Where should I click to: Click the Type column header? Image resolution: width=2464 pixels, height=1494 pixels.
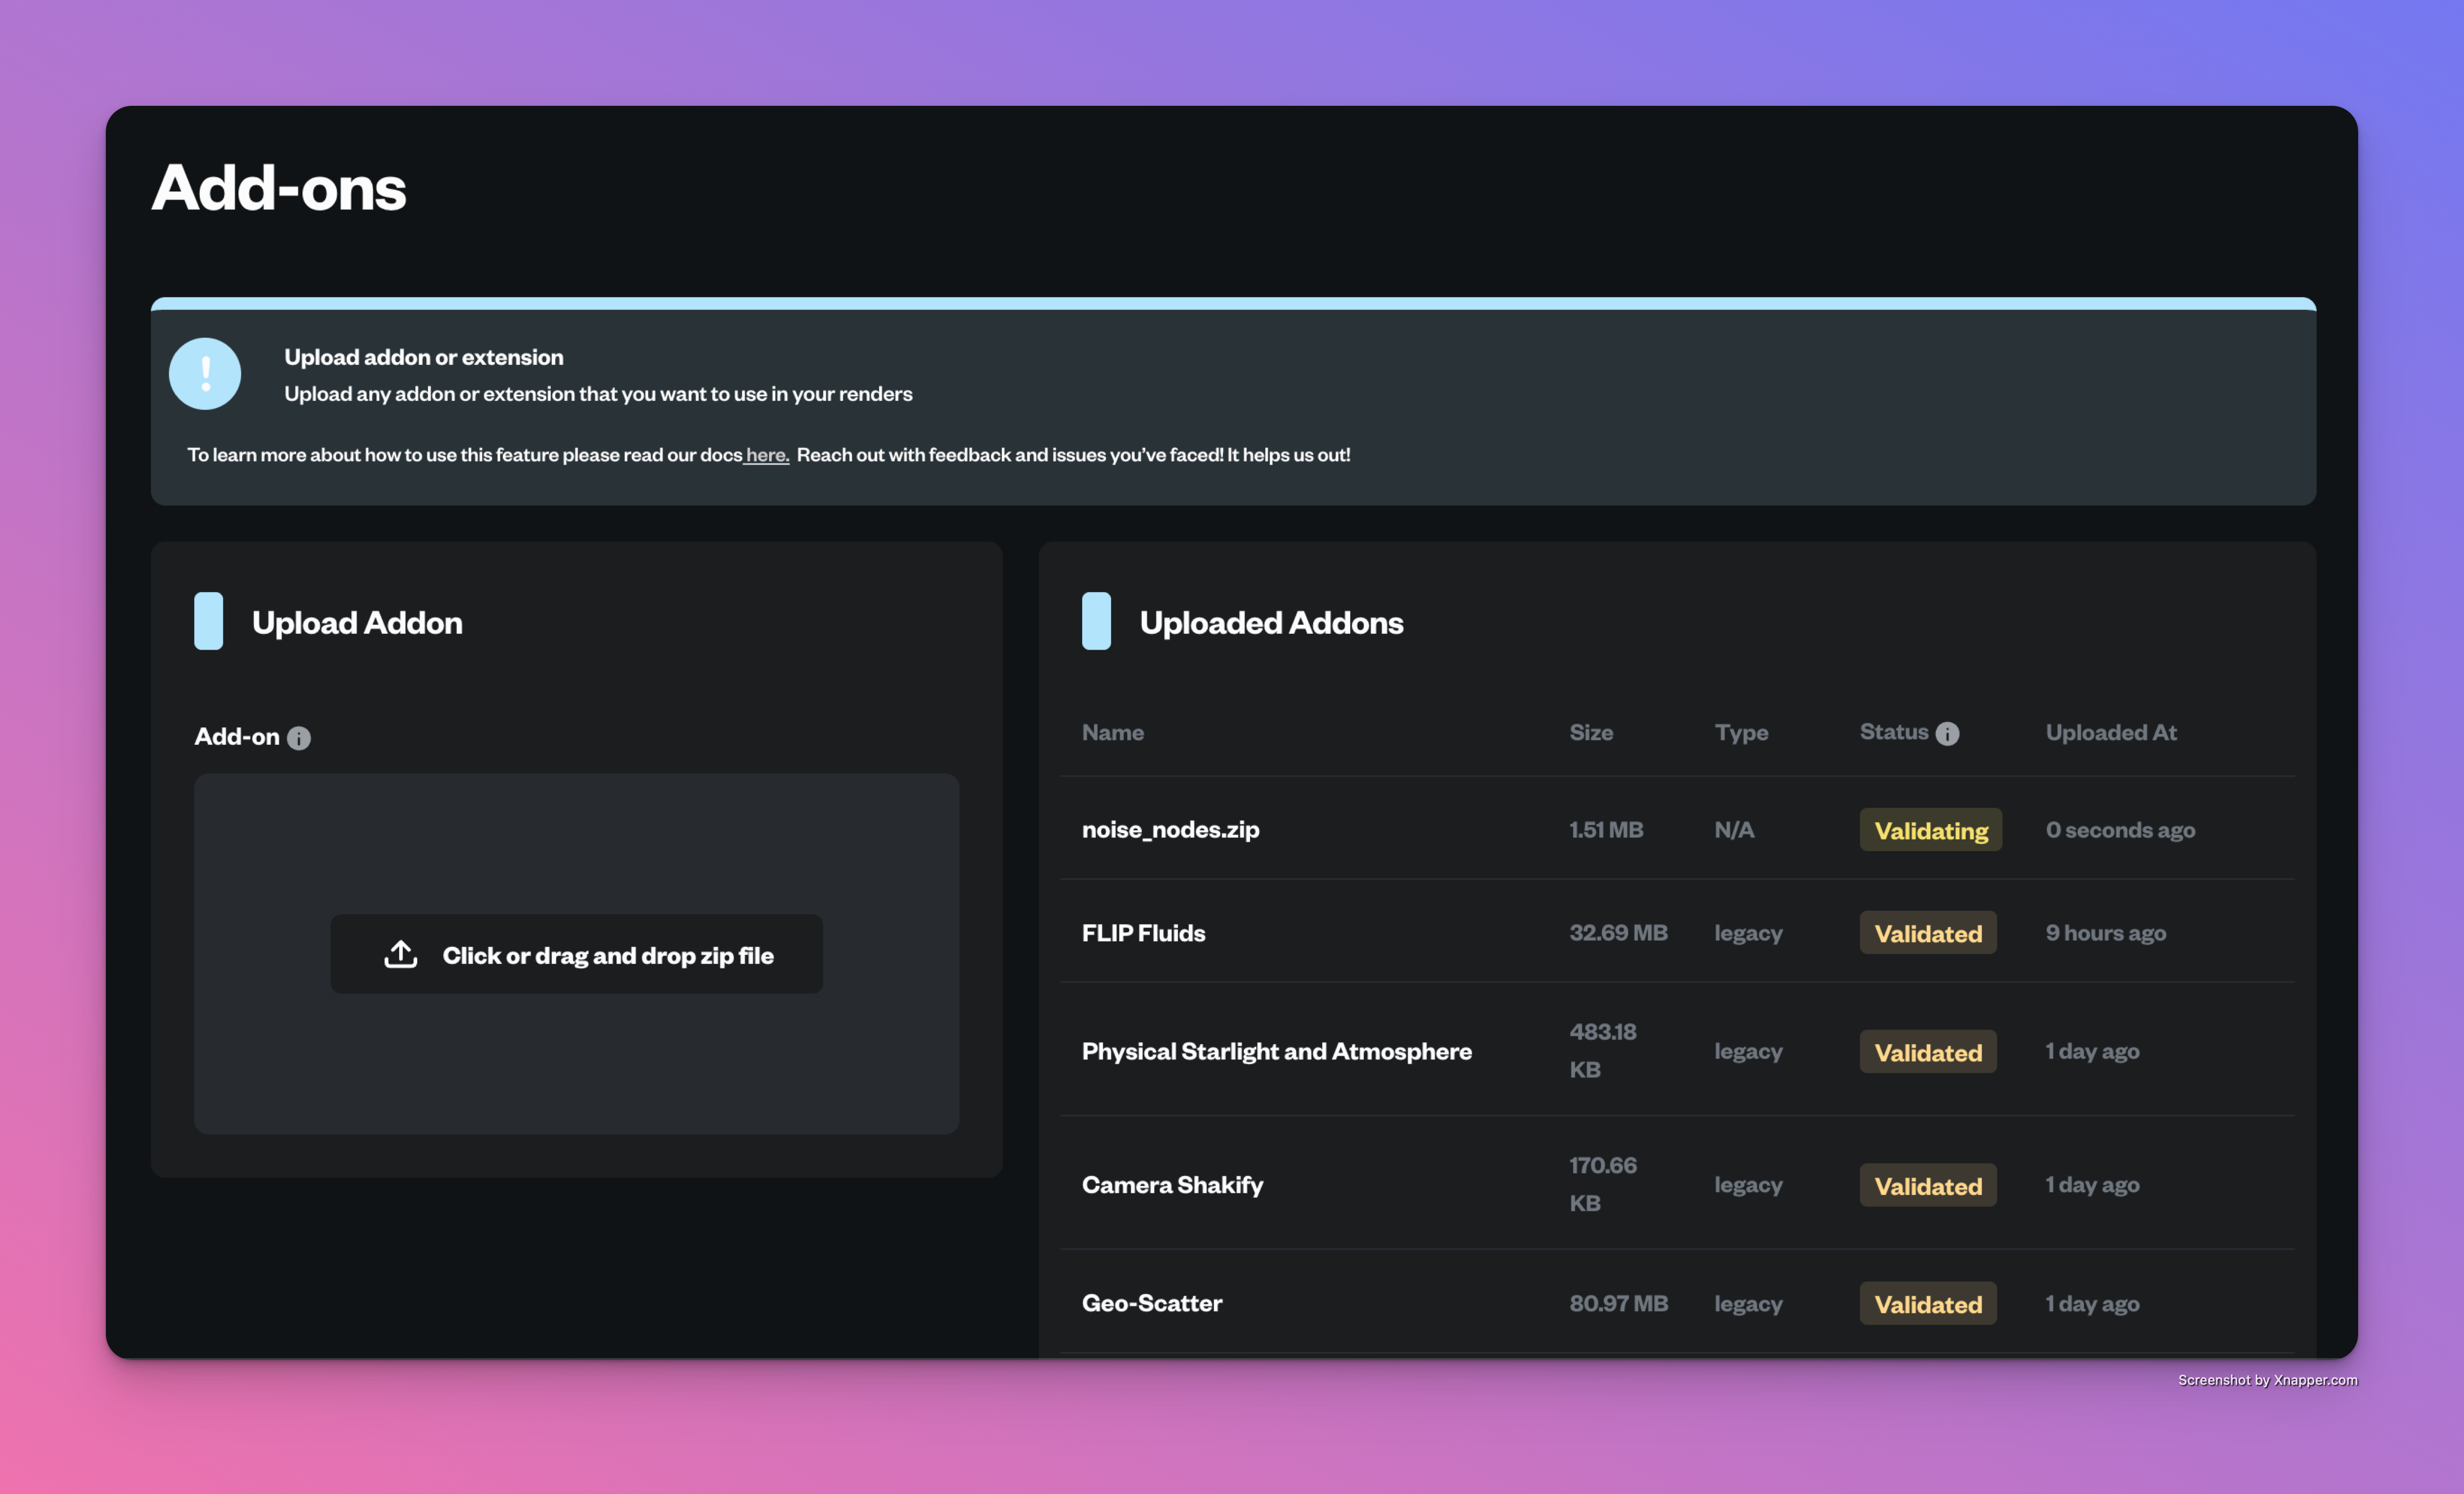[x=1741, y=733]
